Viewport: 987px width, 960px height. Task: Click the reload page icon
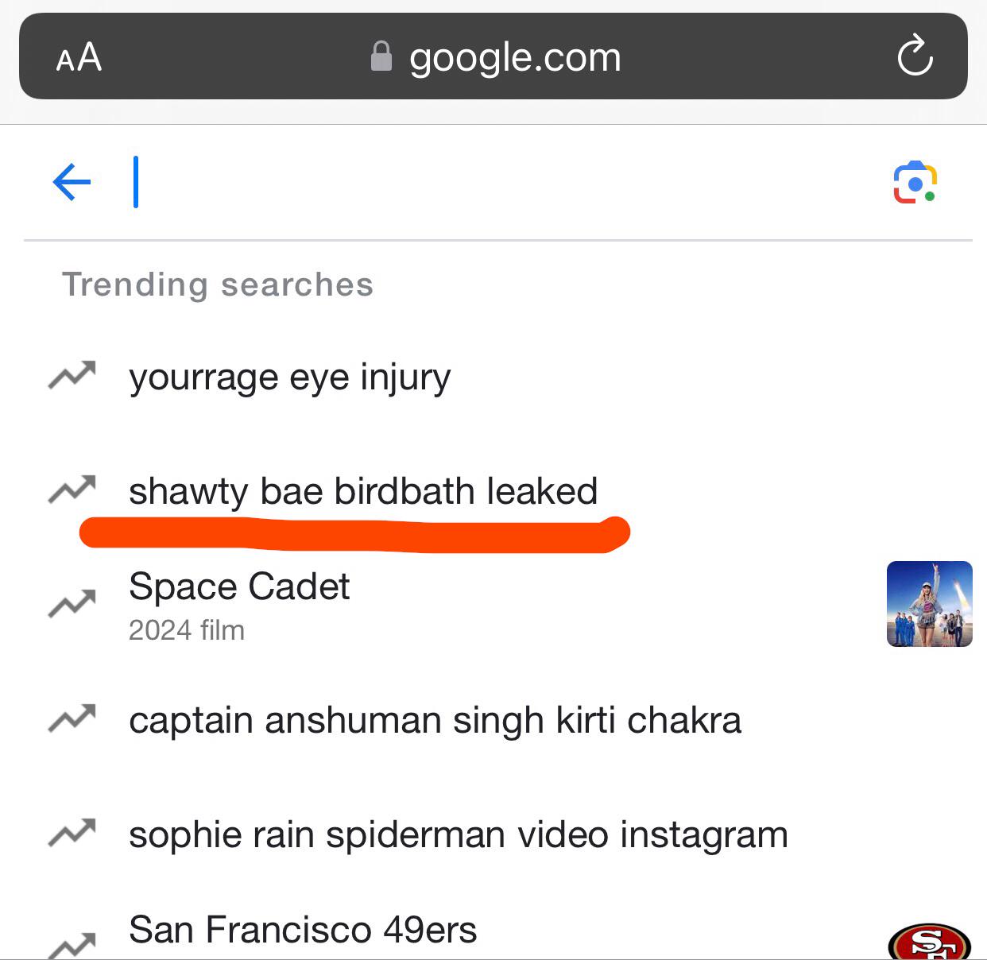[914, 56]
